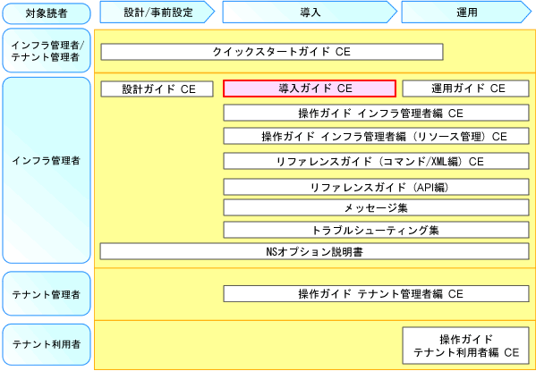The height and width of the screenshot is (371, 536).
Task: Select the 運用 phase arrow
Action: pyautogui.click(x=466, y=13)
